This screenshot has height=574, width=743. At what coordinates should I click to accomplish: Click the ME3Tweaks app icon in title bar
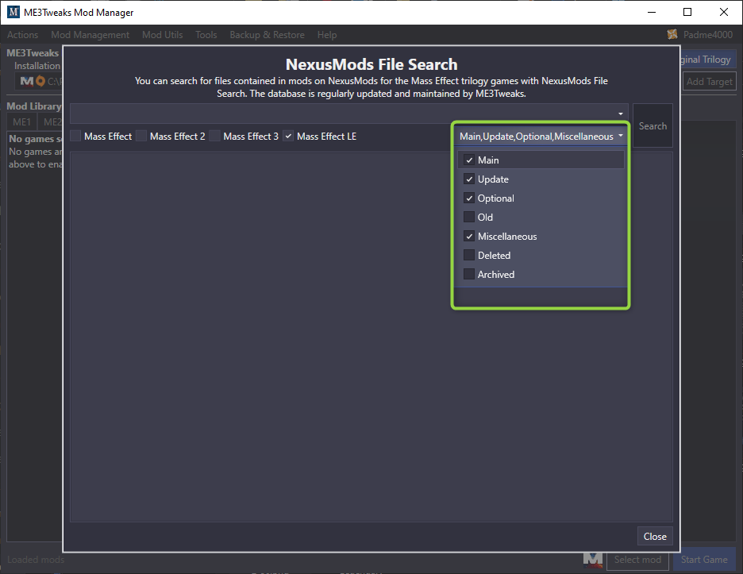13,12
